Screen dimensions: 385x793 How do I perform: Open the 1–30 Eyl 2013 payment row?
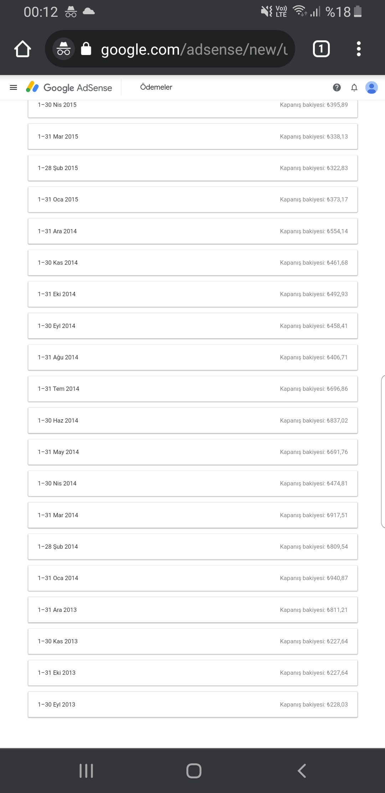[x=193, y=704]
